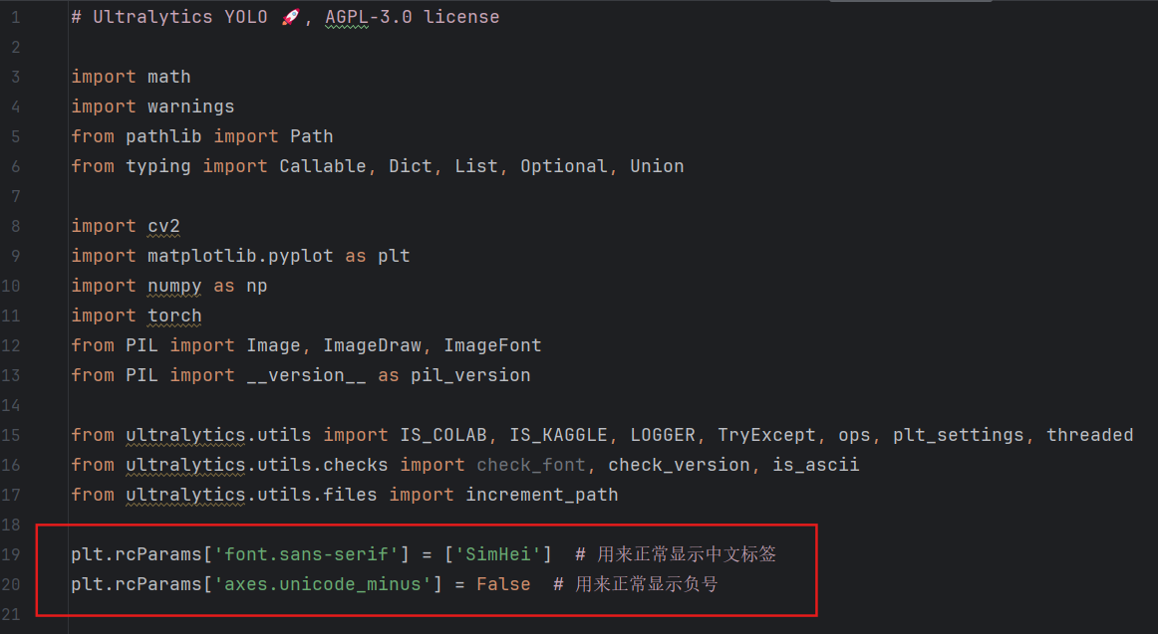Click the pil_version alias on line 13

[470, 375]
